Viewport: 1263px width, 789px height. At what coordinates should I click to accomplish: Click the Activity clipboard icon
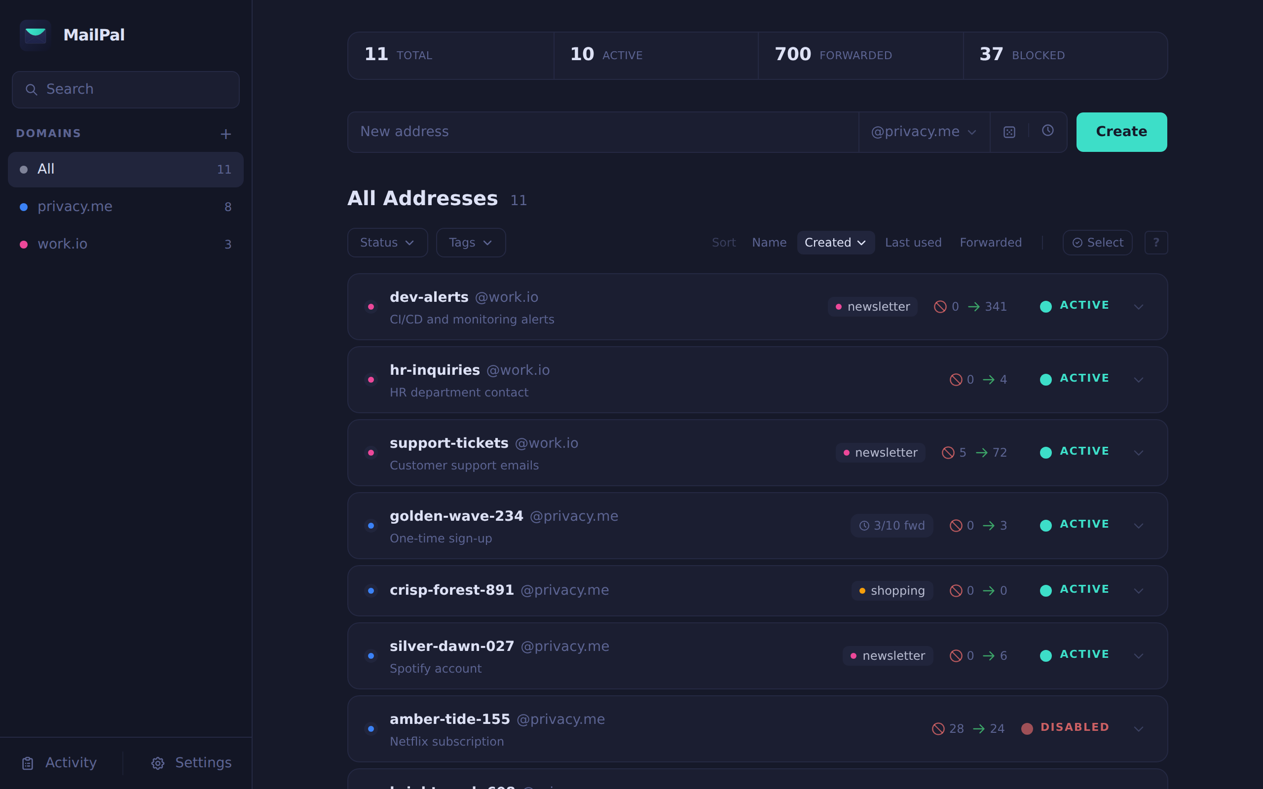click(x=27, y=762)
